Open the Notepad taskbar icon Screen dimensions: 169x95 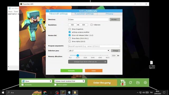(x=69, y=93)
